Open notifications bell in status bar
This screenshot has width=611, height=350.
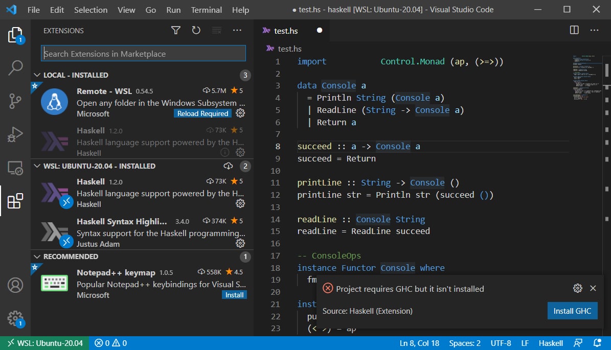[597, 343]
